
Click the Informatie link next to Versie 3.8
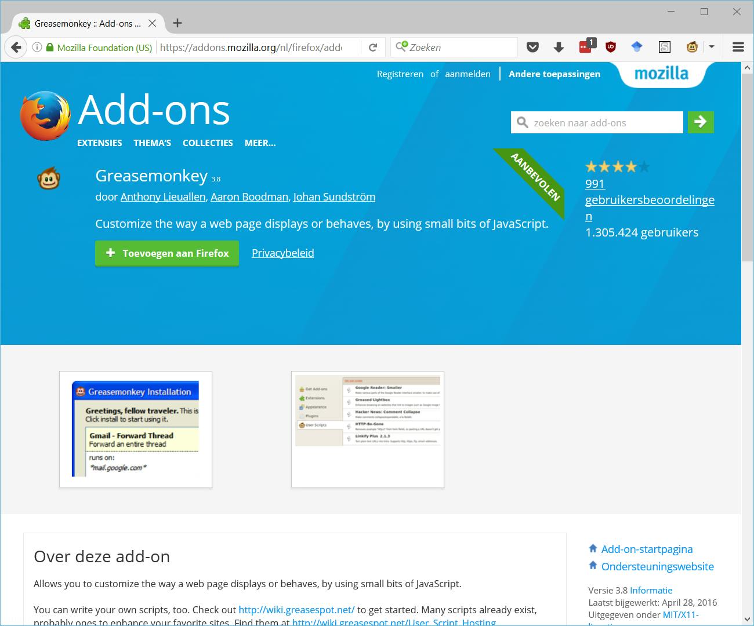tap(651, 590)
